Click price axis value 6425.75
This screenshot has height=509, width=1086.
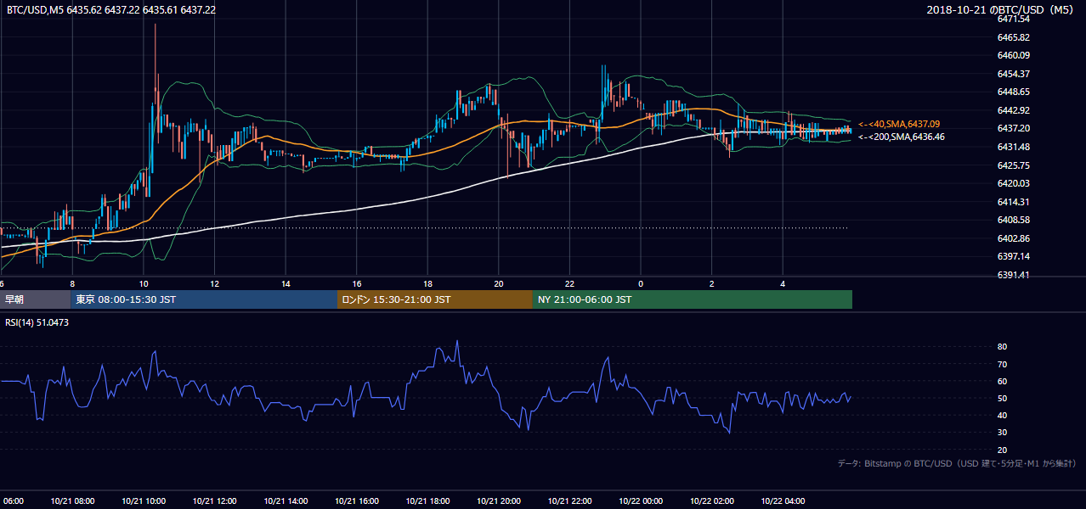1014,165
